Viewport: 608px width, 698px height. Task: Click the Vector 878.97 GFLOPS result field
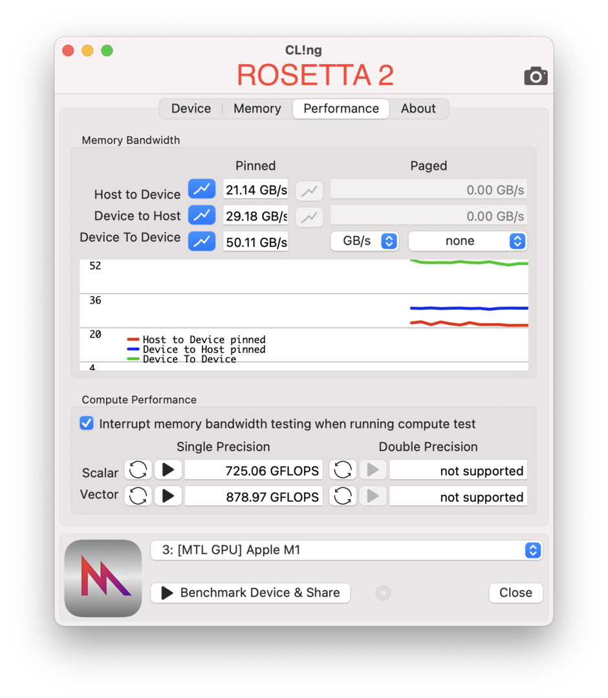254,497
